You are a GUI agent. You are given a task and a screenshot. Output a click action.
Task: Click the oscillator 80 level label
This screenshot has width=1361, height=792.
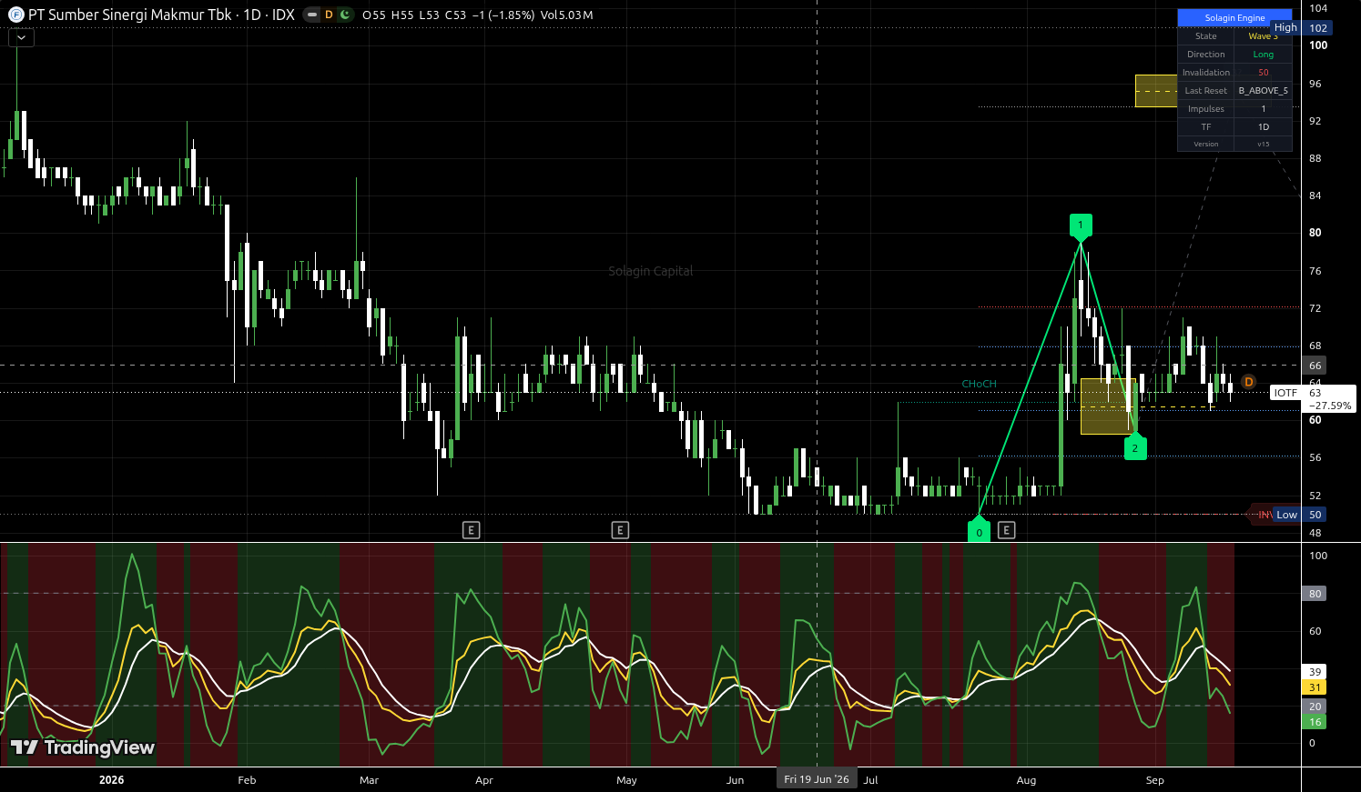[x=1315, y=594]
